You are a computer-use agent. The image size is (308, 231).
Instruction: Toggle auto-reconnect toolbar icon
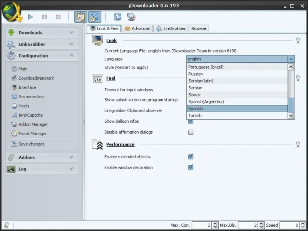click(x=95, y=17)
